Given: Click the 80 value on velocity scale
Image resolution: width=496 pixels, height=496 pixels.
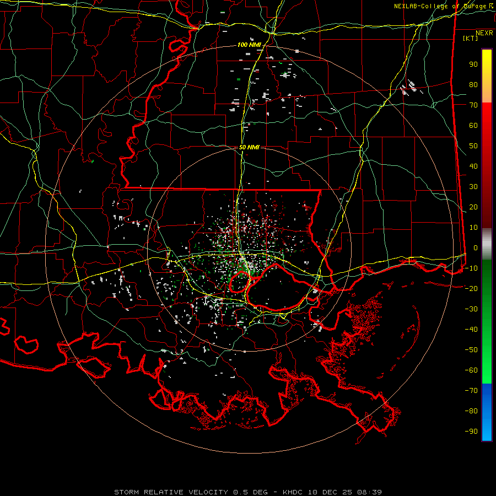Looking at the screenshot, I should [x=473, y=85].
